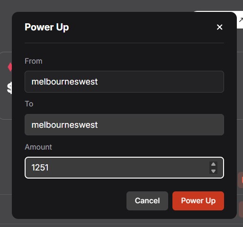
Task: Close the Power Up dialog with X
Action: (x=219, y=27)
